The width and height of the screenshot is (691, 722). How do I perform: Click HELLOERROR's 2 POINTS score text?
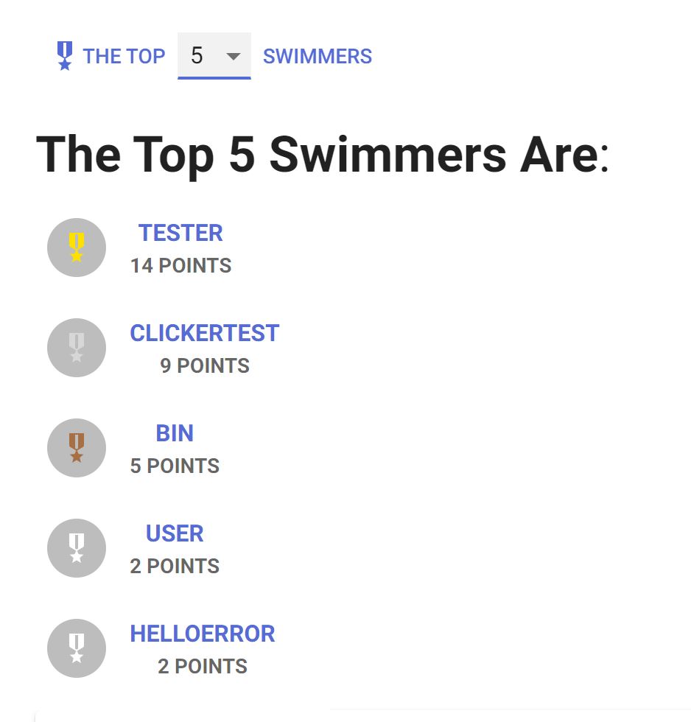pyautogui.click(x=203, y=666)
